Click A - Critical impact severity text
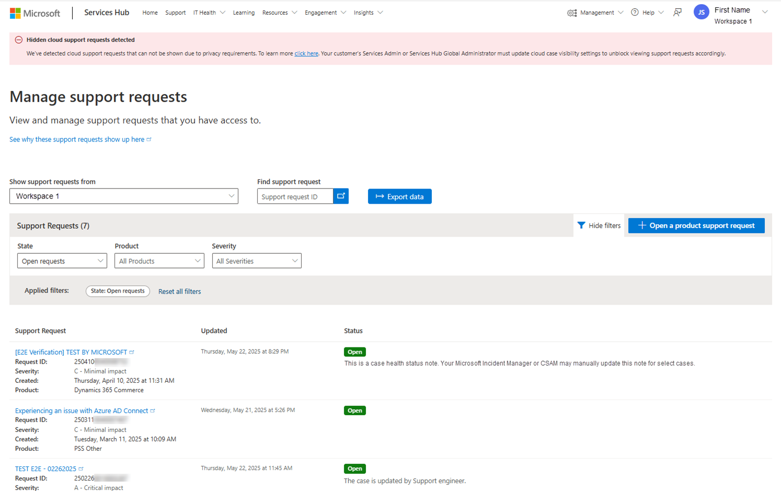The image size is (781, 491). 99,487
